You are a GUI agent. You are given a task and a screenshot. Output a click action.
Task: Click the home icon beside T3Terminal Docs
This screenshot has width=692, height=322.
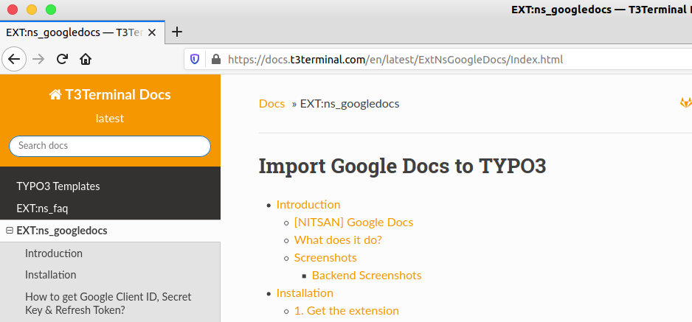pos(55,95)
